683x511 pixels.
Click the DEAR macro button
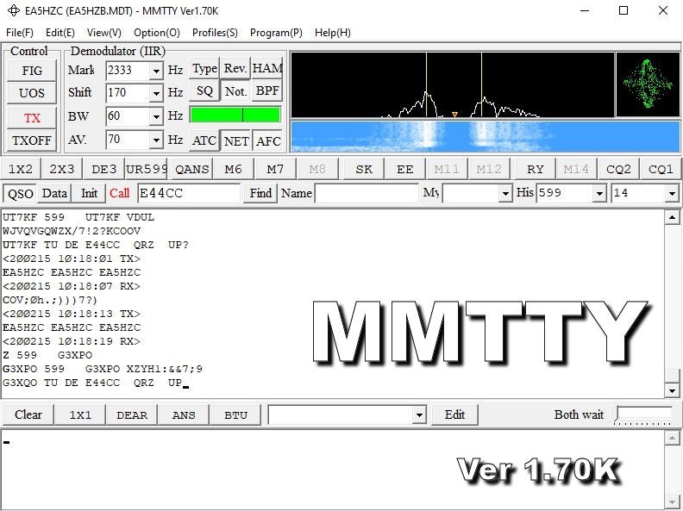pyautogui.click(x=132, y=414)
